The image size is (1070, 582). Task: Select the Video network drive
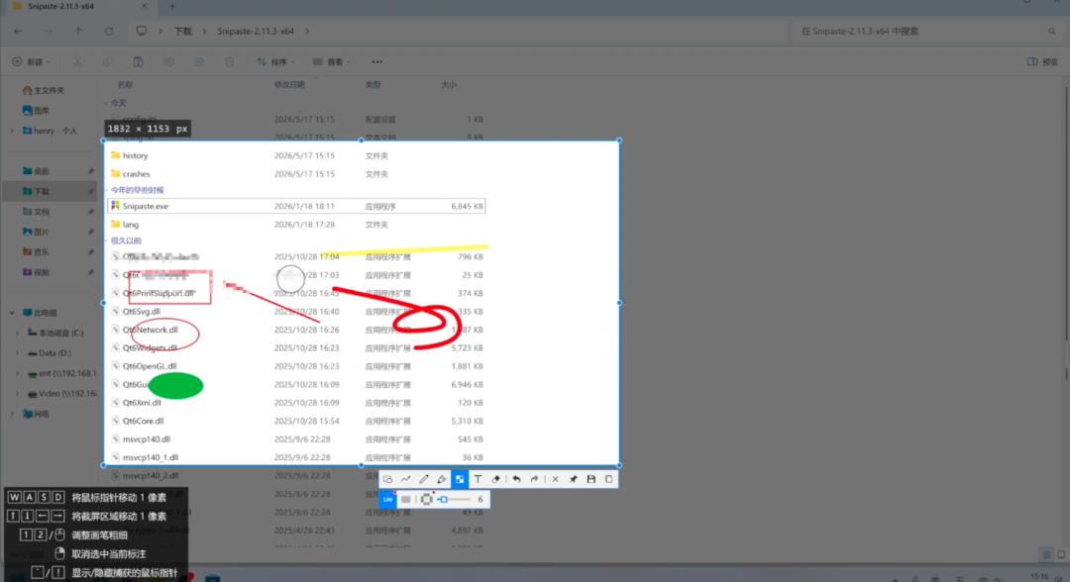61,394
